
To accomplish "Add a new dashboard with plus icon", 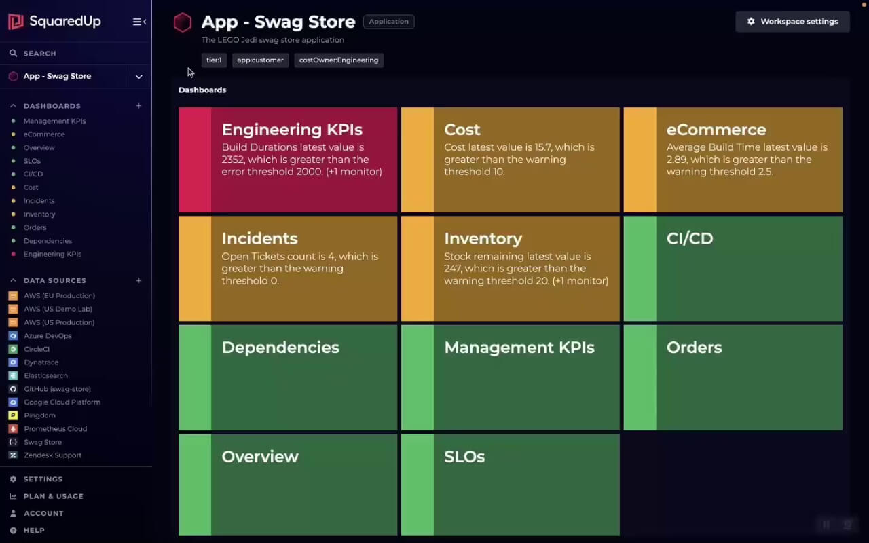I will tap(138, 106).
